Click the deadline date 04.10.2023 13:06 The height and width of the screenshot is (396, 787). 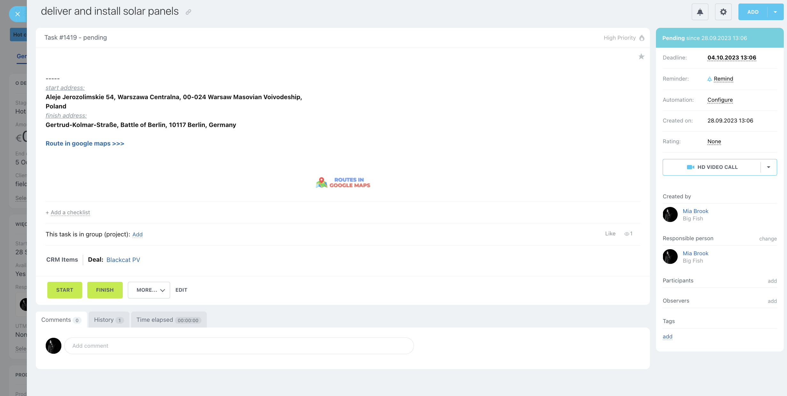[731, 58]
